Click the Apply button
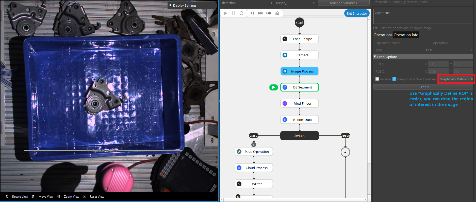Screen dimensions: 476x202 coord(423,87)
